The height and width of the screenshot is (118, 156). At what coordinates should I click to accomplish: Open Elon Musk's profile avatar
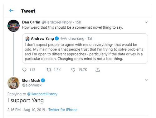pos(13,83)
